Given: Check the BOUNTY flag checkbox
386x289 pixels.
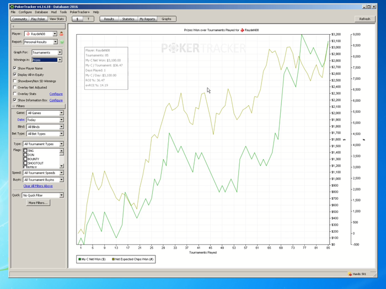Looking at the screenshot, I should pos(25,159).
